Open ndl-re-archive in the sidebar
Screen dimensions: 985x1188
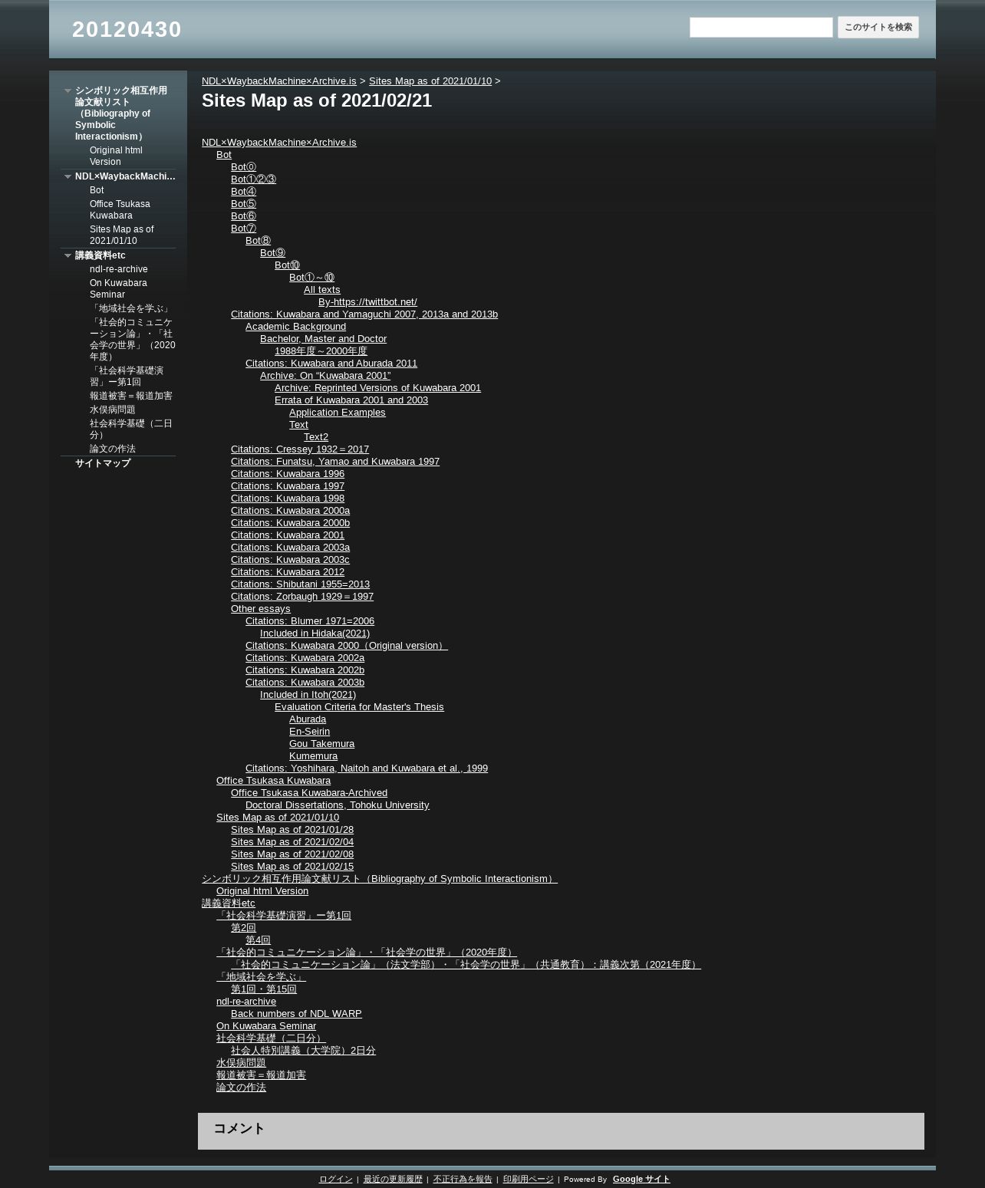pyautogui.click(x=119, y=269)
